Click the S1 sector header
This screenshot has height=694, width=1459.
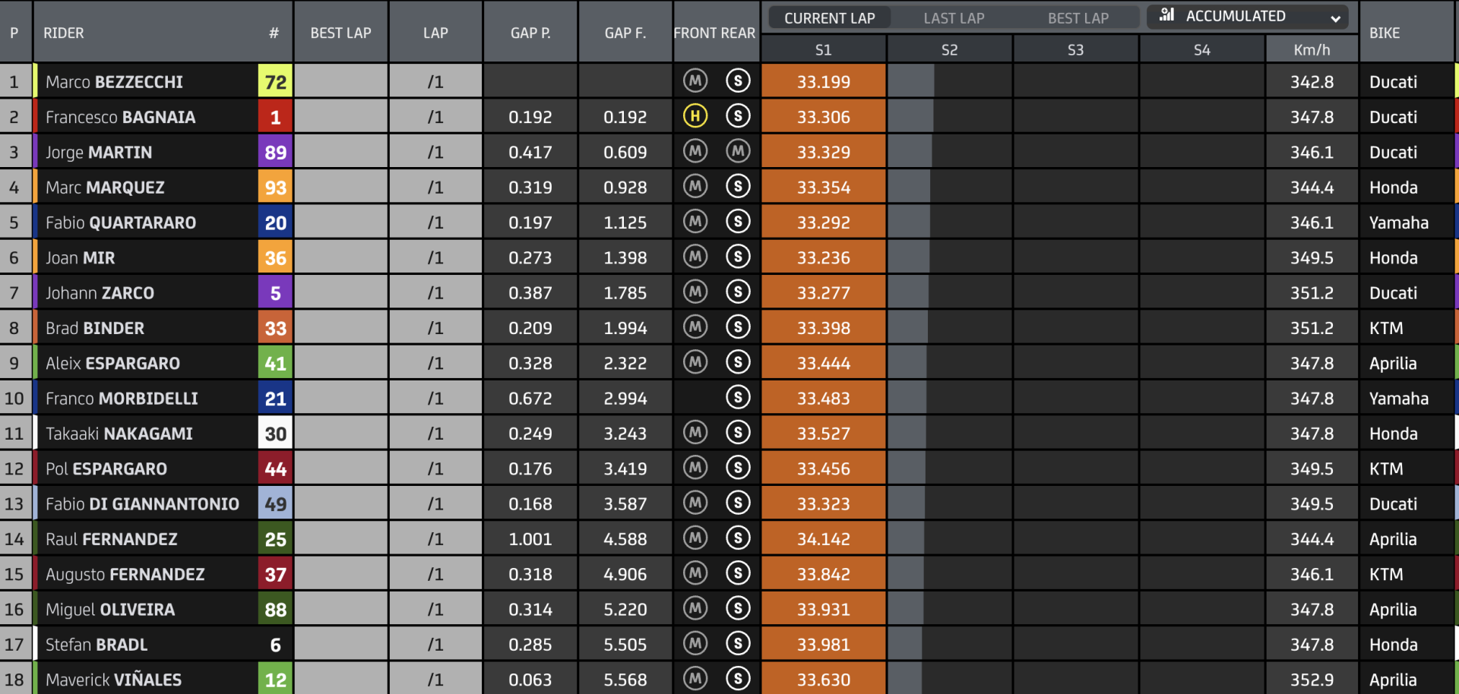click(823, 50)
